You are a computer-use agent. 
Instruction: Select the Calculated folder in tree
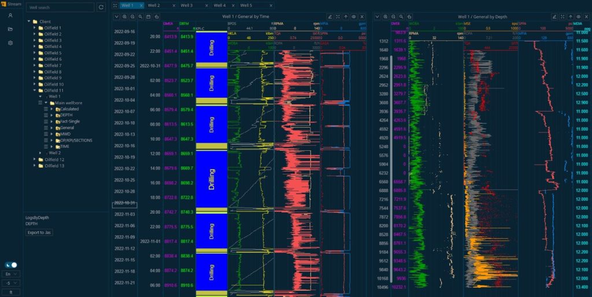69,109
